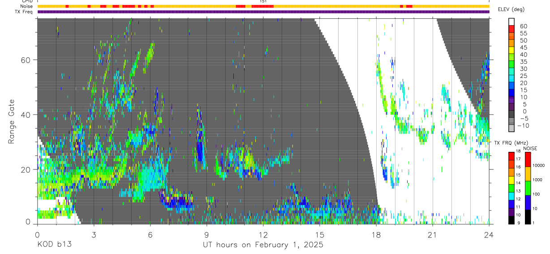Click the orange segment of NOISE colorbar
Screen dimensions: 550x254
[x=528, y=174]
